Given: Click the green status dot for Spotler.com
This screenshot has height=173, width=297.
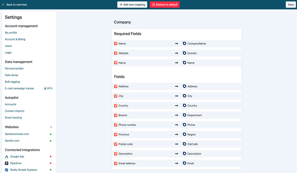Looking at the screenshot, I should (x=50, y=141).
